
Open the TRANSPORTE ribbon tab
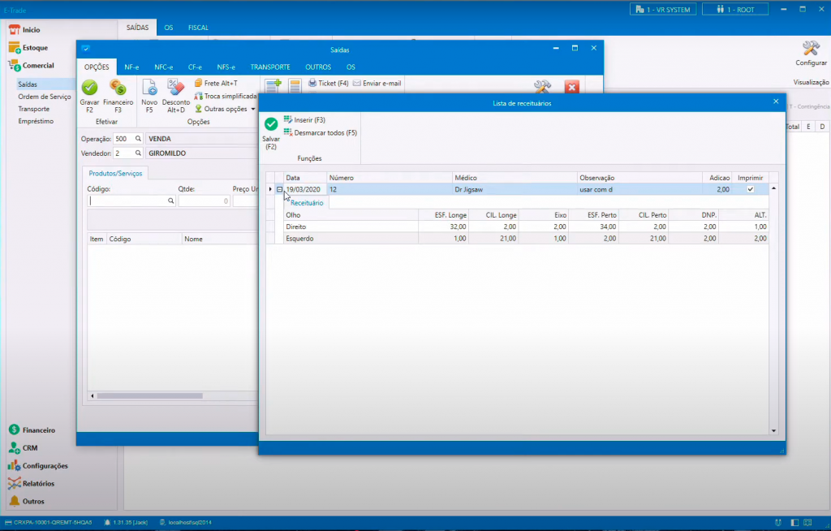270,67
